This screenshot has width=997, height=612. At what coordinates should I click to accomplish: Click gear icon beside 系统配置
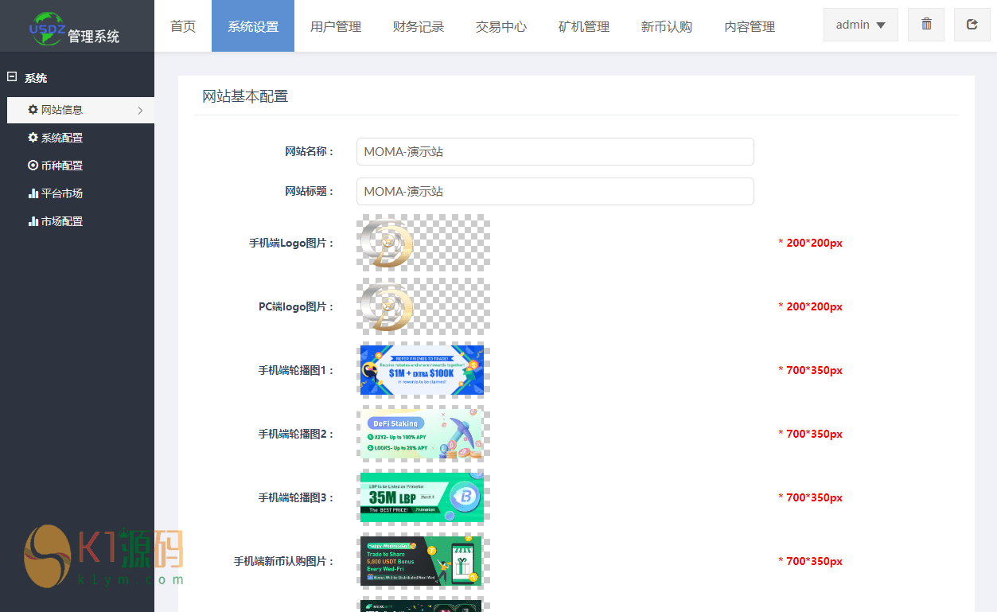click(x=33, y=138)
